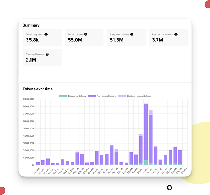Select the 55.0M total tokens value
Image resolution: width=210 pixels, height=195 pixels.
pyautogui.click(x=75, y=40)
